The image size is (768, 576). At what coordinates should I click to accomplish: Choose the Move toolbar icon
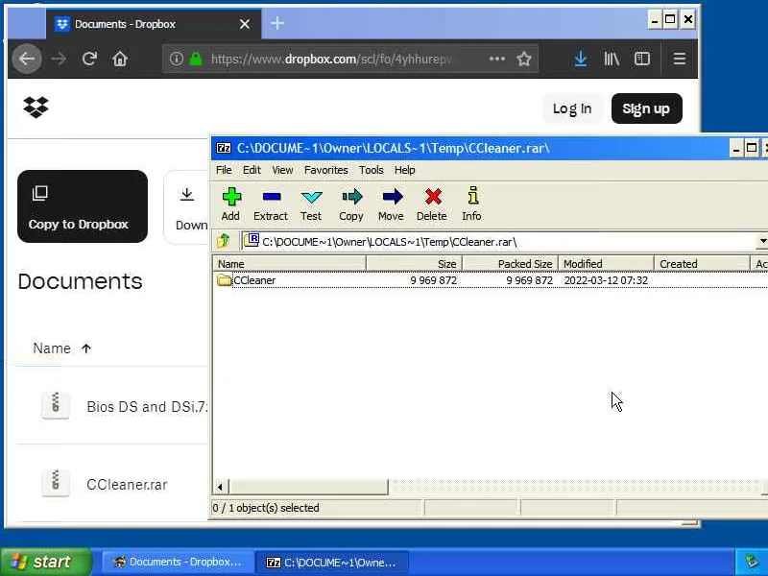click(392, 204)
